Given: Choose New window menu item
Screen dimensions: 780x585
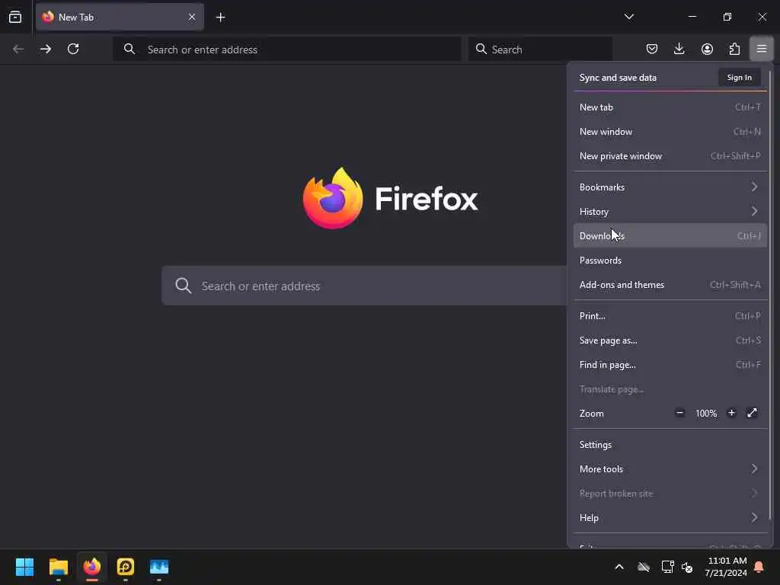Looking at the screenshot, I should click(670, 132).
